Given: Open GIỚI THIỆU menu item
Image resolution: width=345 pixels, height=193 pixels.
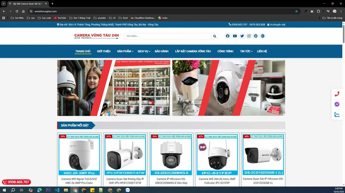Looking at the screenshot, I should 104,51.
